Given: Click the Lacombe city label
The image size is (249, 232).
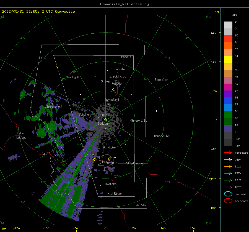Looking at the screenshot, I should (120, 69).
